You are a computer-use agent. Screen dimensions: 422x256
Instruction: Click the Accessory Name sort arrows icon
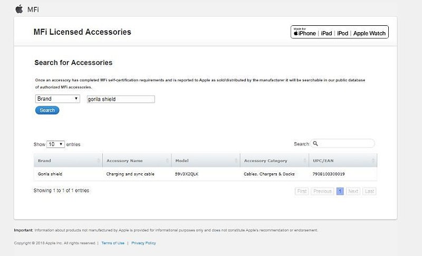(x=167, y=160)
